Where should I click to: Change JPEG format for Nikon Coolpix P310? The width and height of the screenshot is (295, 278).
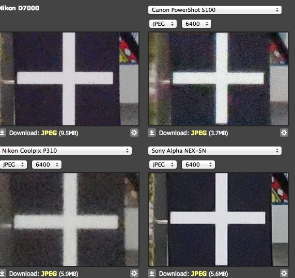point(13,165)
